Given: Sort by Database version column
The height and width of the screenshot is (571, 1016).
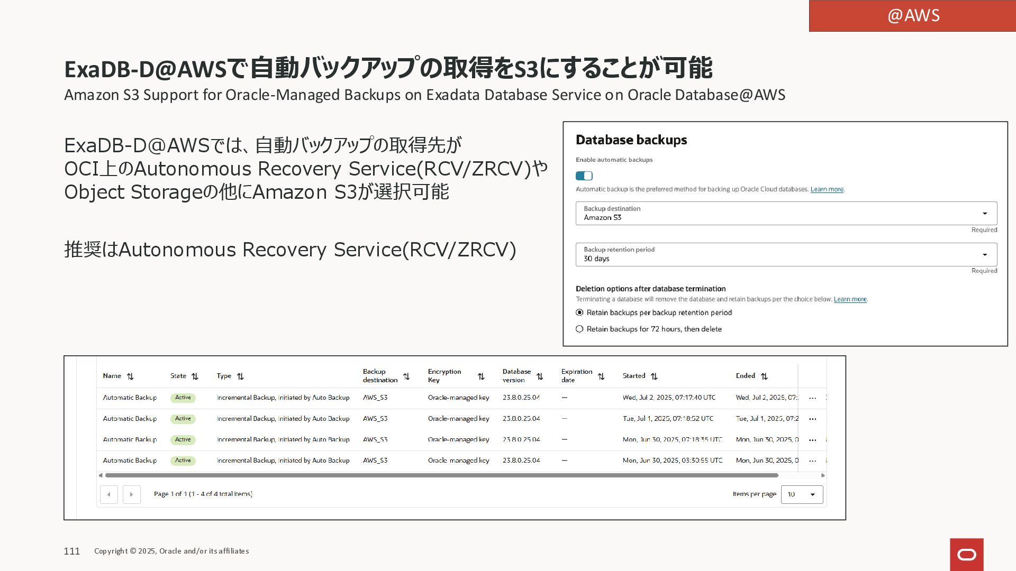Looking at the screenshot, I should 540,376.
